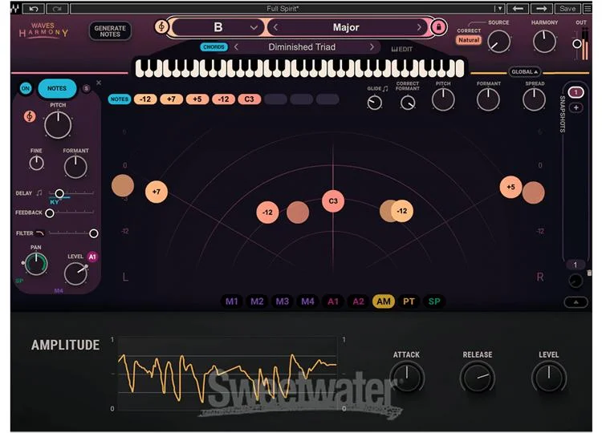Viewport: 602px width, 433px height.
Task: Collapse the modulator panel with up arrow
Action: [576, 302]
